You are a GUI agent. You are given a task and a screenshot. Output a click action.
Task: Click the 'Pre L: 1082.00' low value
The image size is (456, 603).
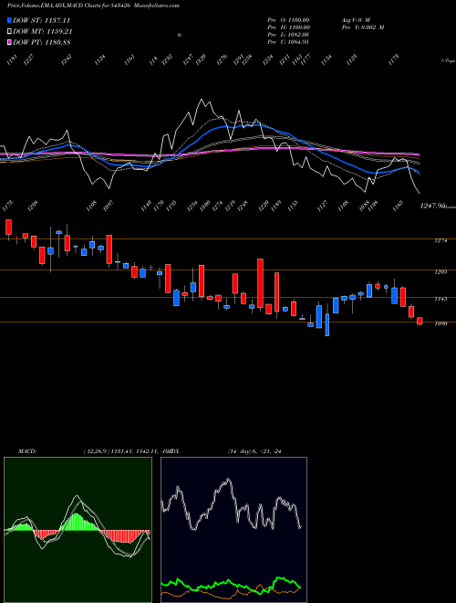(x=288, y=34)
